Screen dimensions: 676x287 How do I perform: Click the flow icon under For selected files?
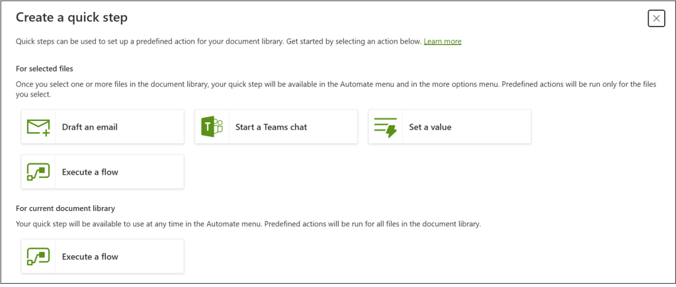coord(38,172)
